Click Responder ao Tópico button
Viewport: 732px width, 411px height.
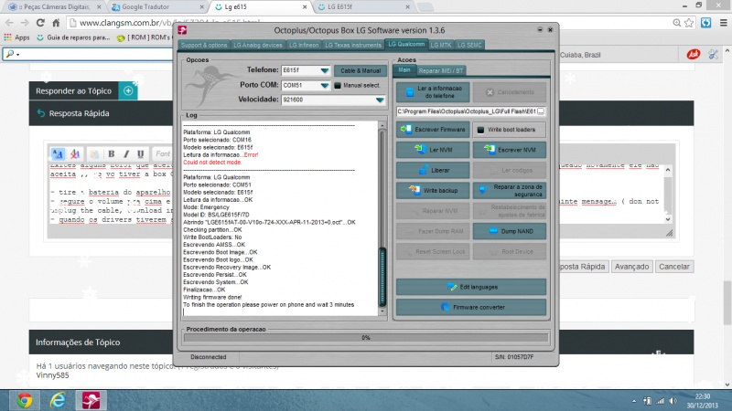click(x=74, y=90)
